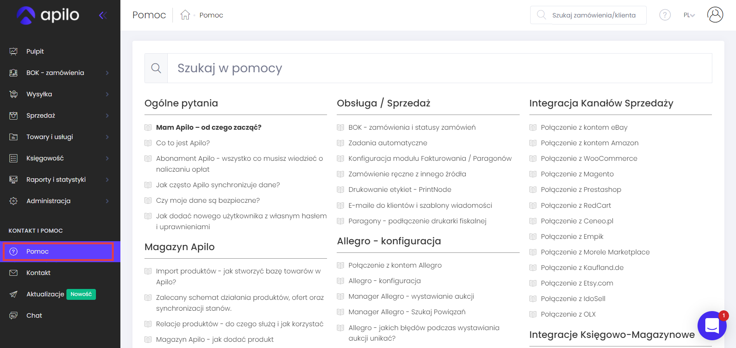Expand the Raporty i statystyki section

click(107, 180)
